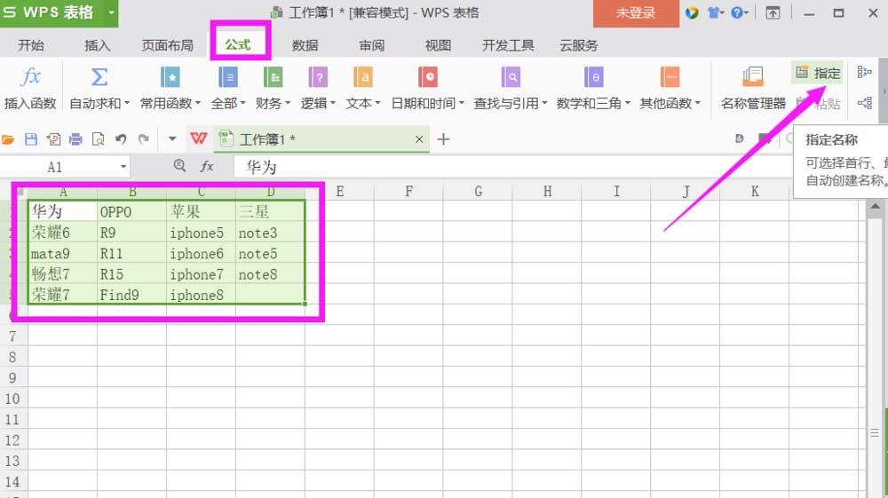Open Math and Trig (数学和三角) icon

pos(593,77)
